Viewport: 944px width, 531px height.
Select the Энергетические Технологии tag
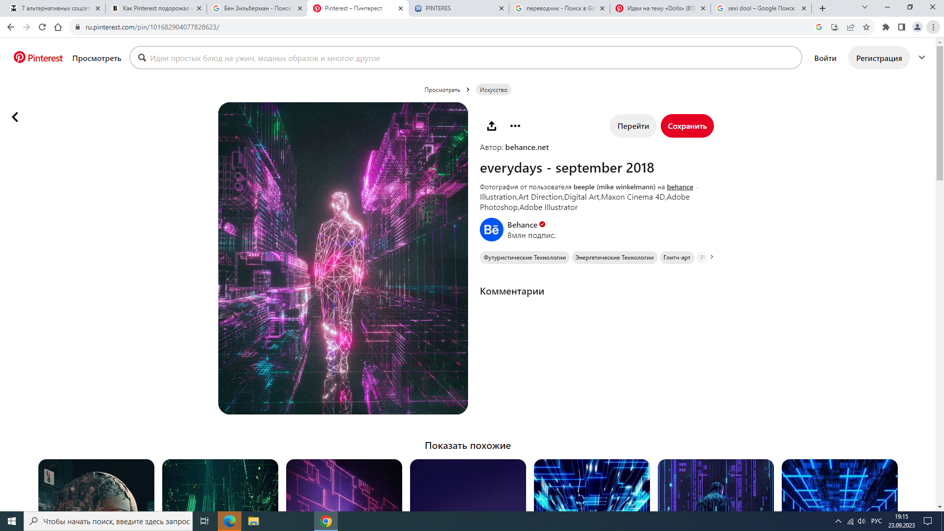pyautogui.click(x=614, y=258)
